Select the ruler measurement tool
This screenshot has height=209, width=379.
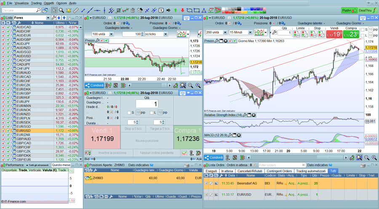[76, 11]
